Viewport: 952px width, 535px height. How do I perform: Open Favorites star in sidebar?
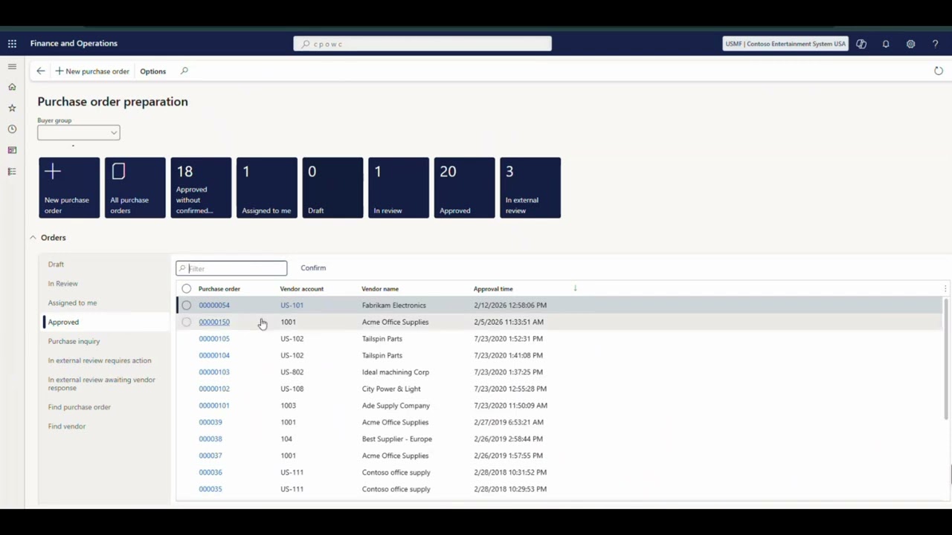click(12, 108)
